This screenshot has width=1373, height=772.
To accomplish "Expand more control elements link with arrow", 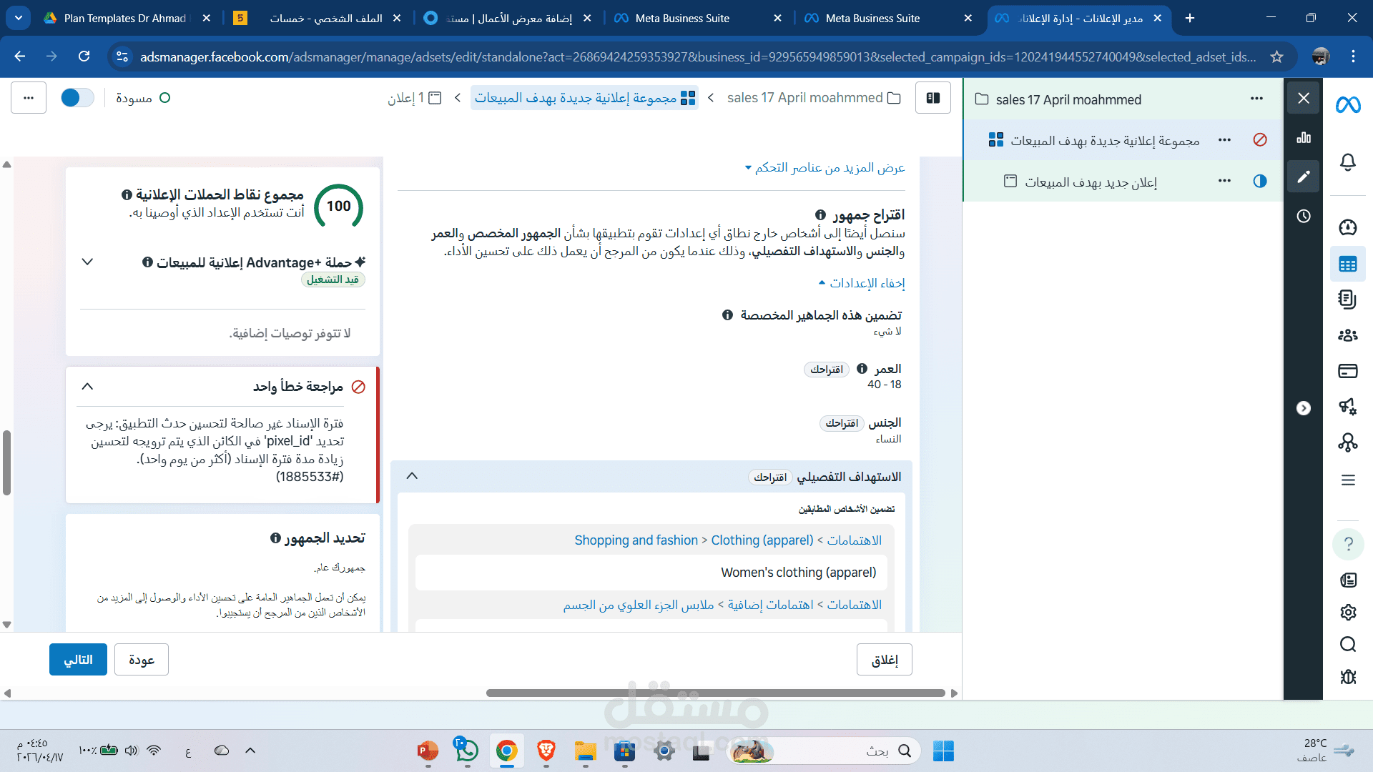I will point(822,167).
